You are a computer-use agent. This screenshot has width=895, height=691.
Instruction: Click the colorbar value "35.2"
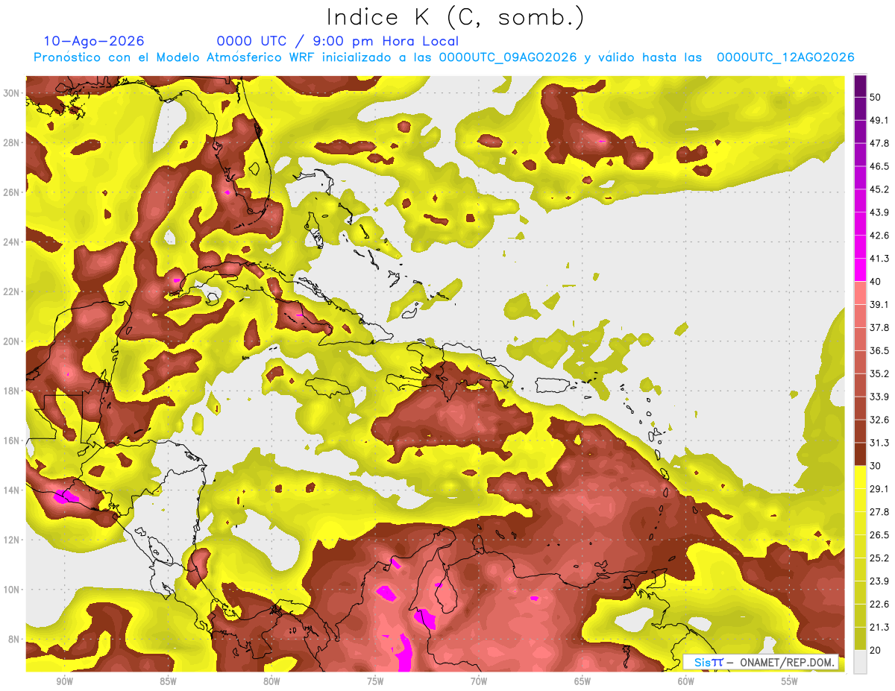point(879,373)
